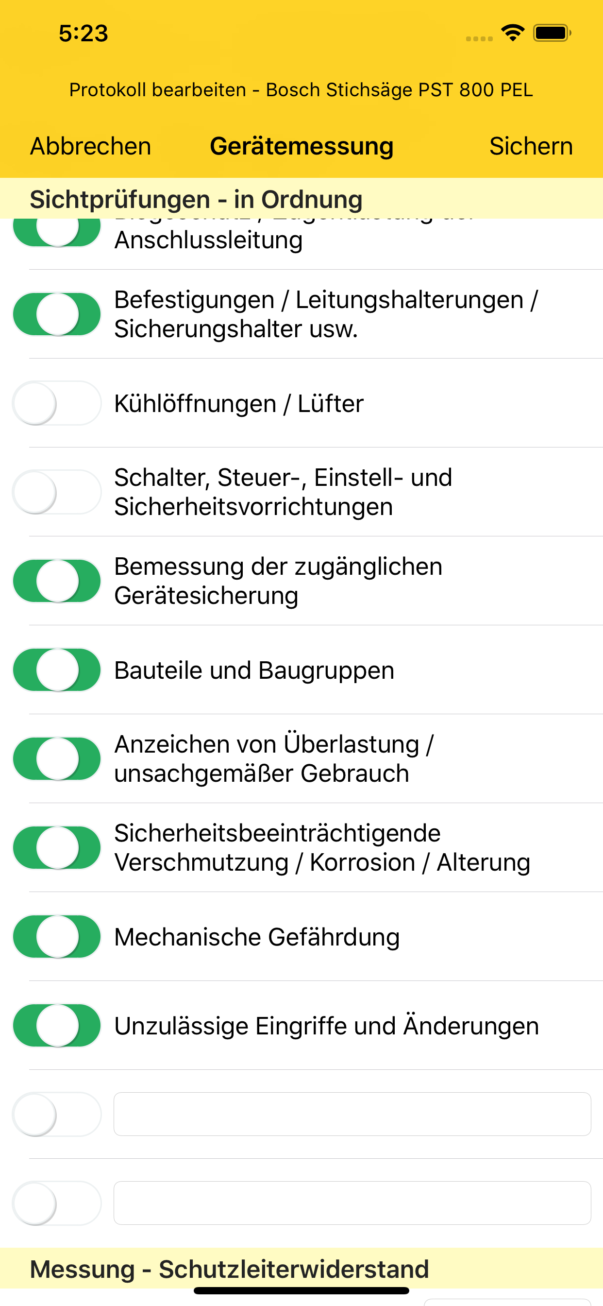Toggle Befestigungen / Leitungshalterungen switch off
This screenshot has width=603, height=1306.
pos(57,314)
